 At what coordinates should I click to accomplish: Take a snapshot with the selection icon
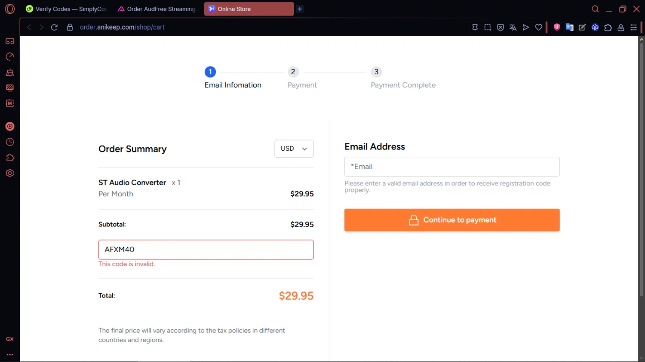click(x=488, y=27)
